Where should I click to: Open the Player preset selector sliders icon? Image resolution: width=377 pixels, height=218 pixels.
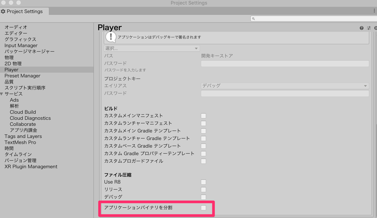coord(369,28)
